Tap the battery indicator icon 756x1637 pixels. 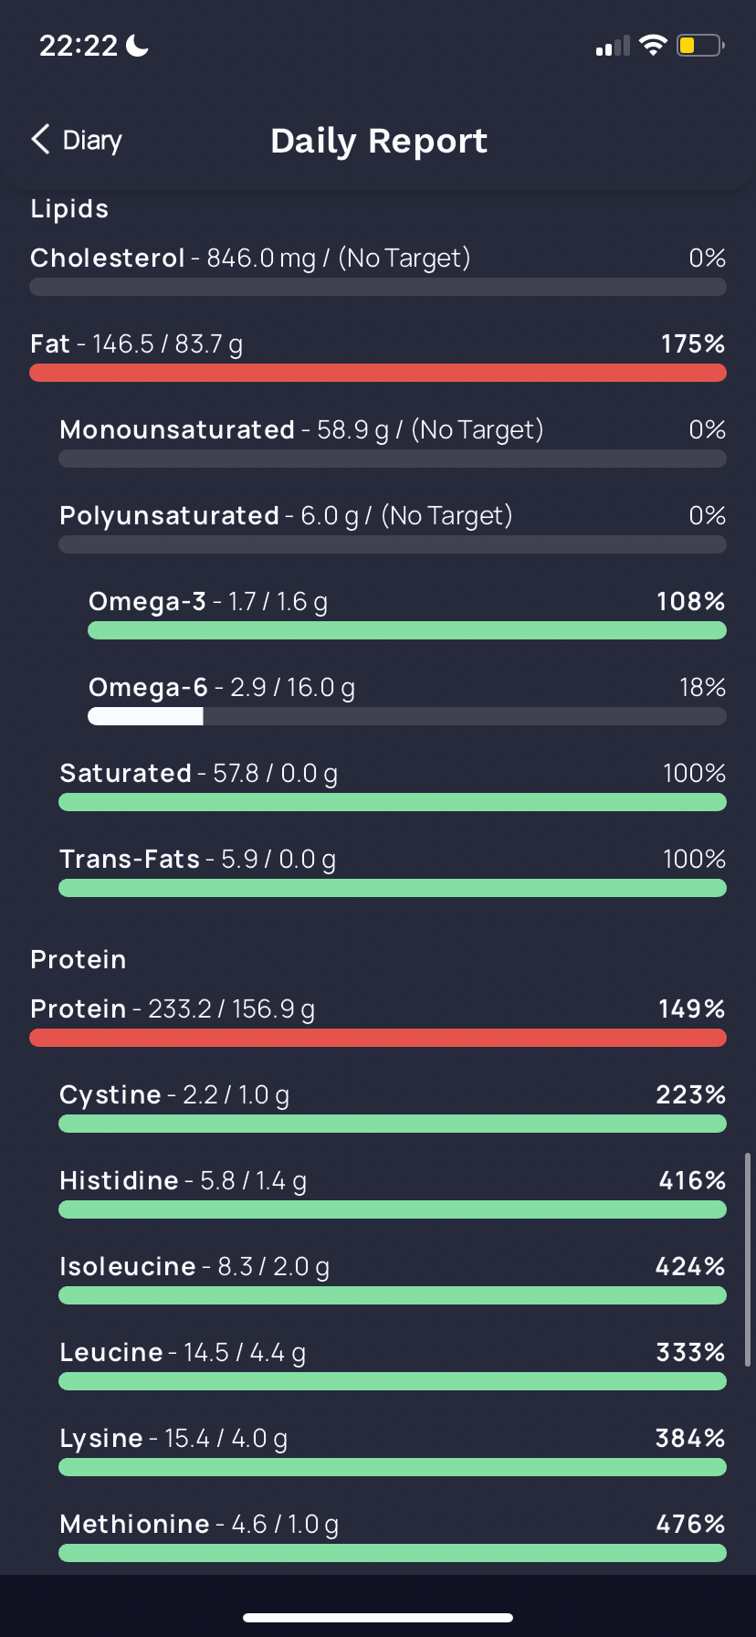tap(700, 45)
